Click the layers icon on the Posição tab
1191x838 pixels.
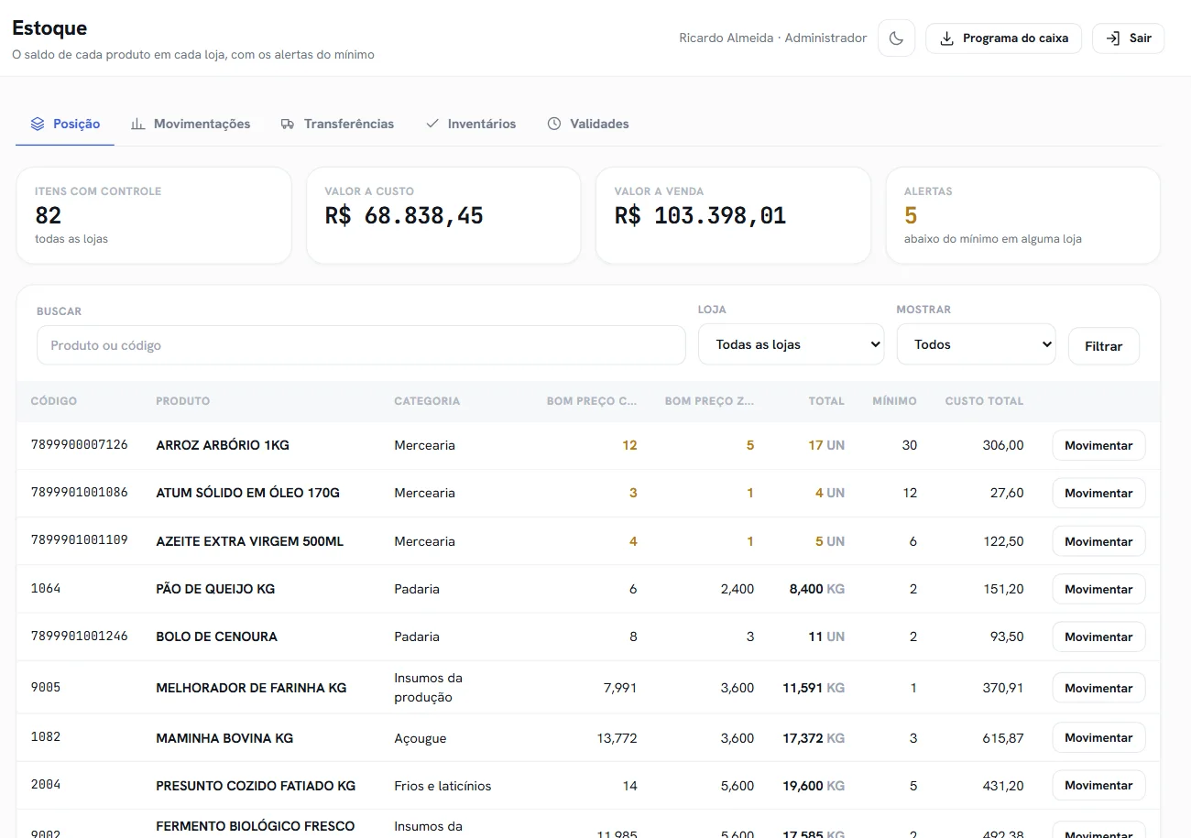click(x=38, y=124)
